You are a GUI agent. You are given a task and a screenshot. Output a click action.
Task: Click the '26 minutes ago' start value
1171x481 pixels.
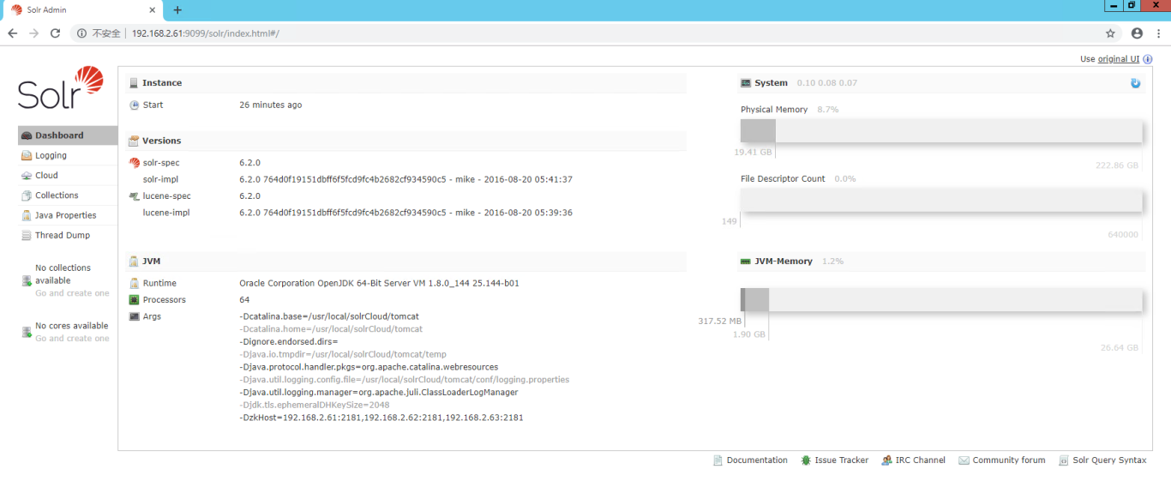pyautogui.click(x=270, y=105)
